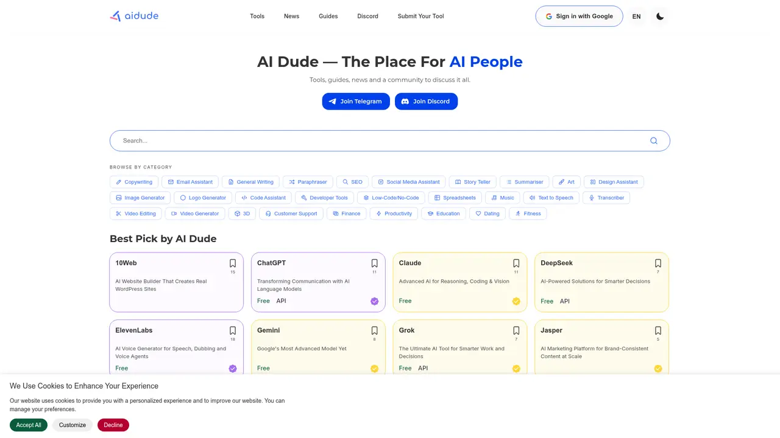This screenshot has height=438, width=780.
Task: Select the Fitness category chip
Action: tap(528, 214)
